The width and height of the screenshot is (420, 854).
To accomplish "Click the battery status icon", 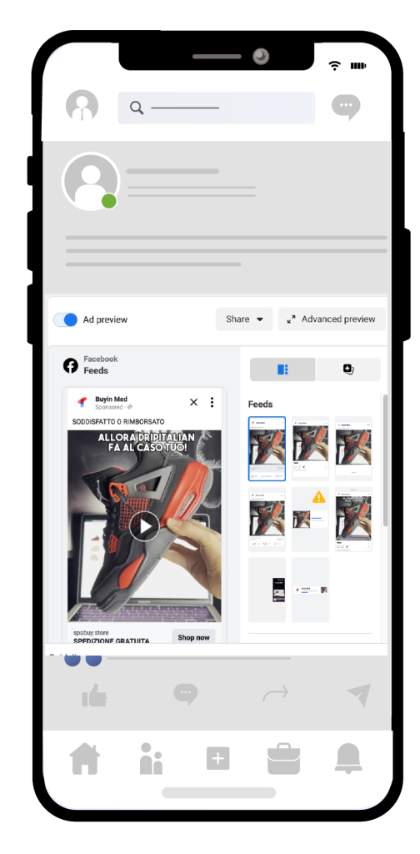I will coord(358,66).
